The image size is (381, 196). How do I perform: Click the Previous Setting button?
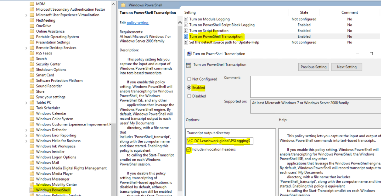tap(314, 67)
